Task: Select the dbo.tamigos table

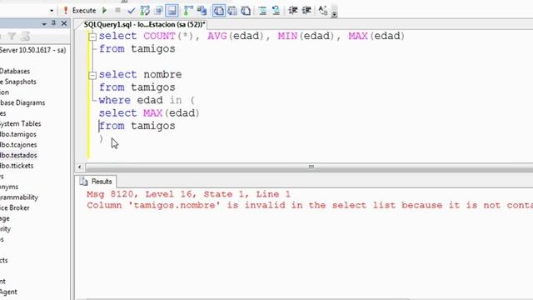Action: point(18,134)
